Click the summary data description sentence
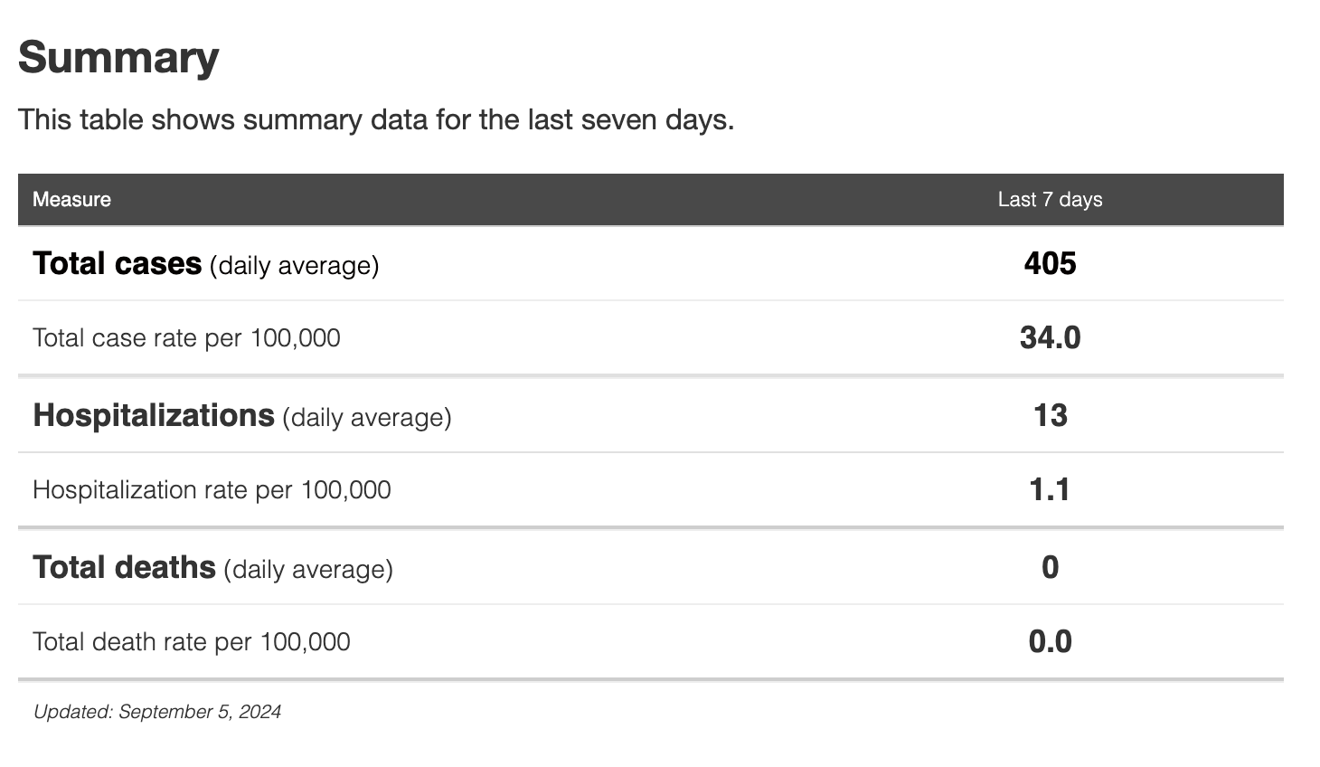This screenshot has width=1320, height=767. coord(376,119)
